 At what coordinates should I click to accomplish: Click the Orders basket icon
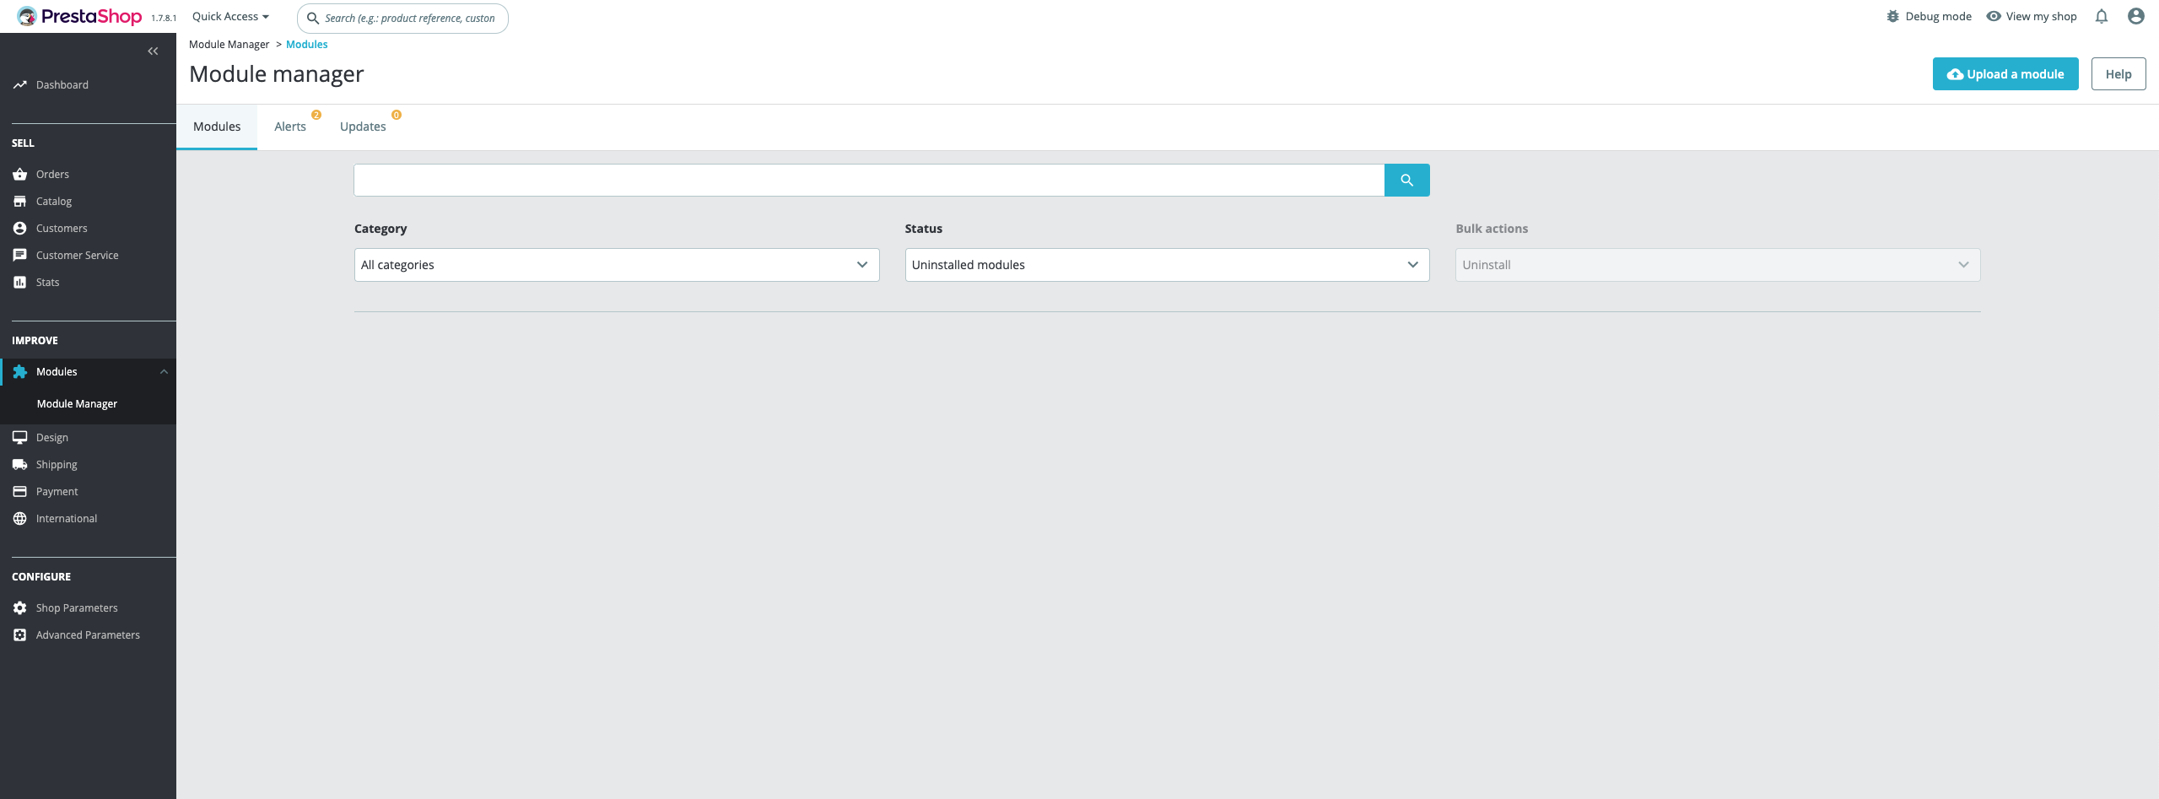point(20,174)
